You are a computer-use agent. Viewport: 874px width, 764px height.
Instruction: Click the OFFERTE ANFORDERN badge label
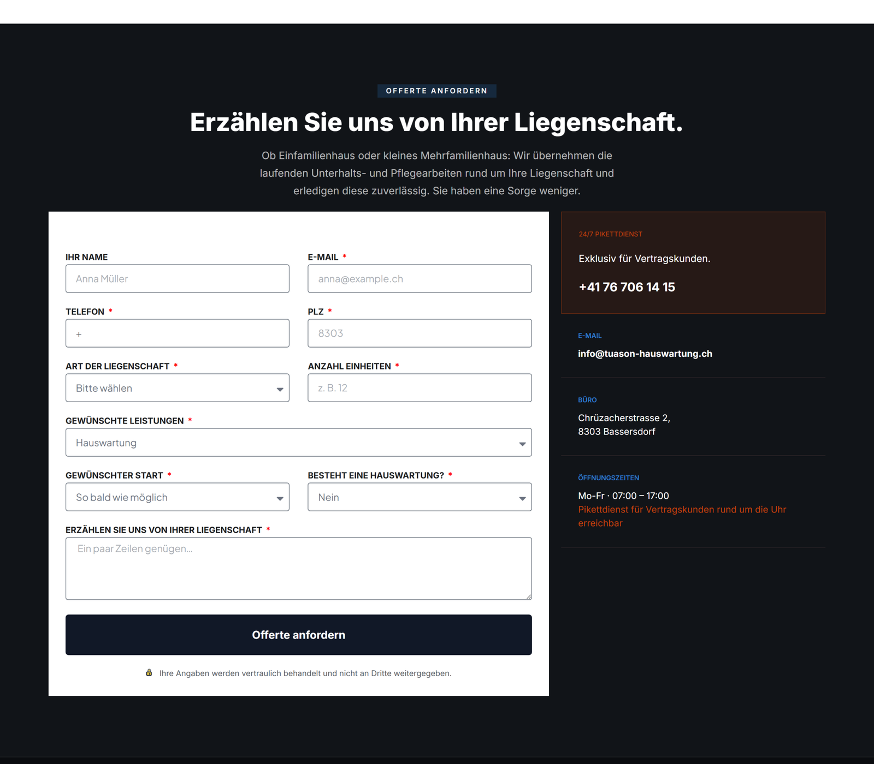coord(436,91)
